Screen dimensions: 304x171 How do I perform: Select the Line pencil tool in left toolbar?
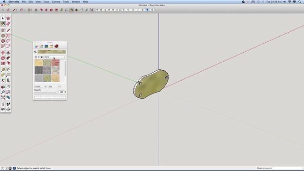point(8,30)
